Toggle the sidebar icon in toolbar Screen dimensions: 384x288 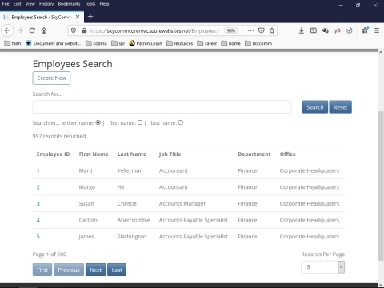pyautogui.click(x=314, y=30)
